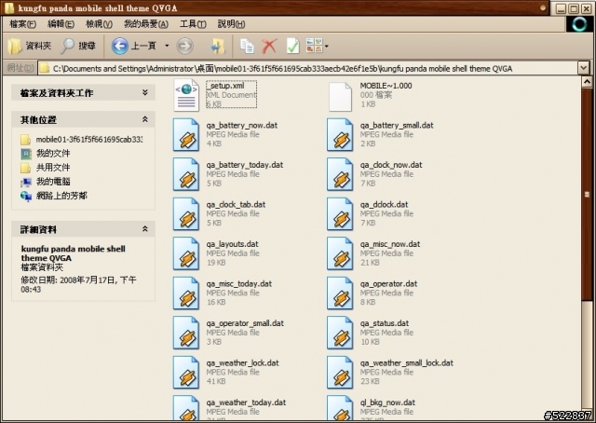
Task: Go to 我的電腦 link in sidebar
Action: [52, 182]
